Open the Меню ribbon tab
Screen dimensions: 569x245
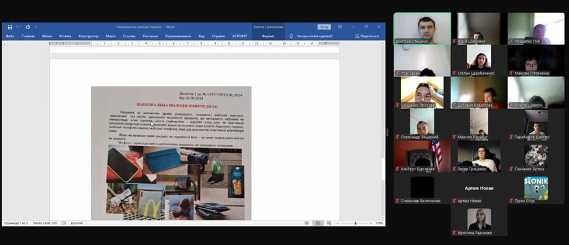[x=47, y=36]
